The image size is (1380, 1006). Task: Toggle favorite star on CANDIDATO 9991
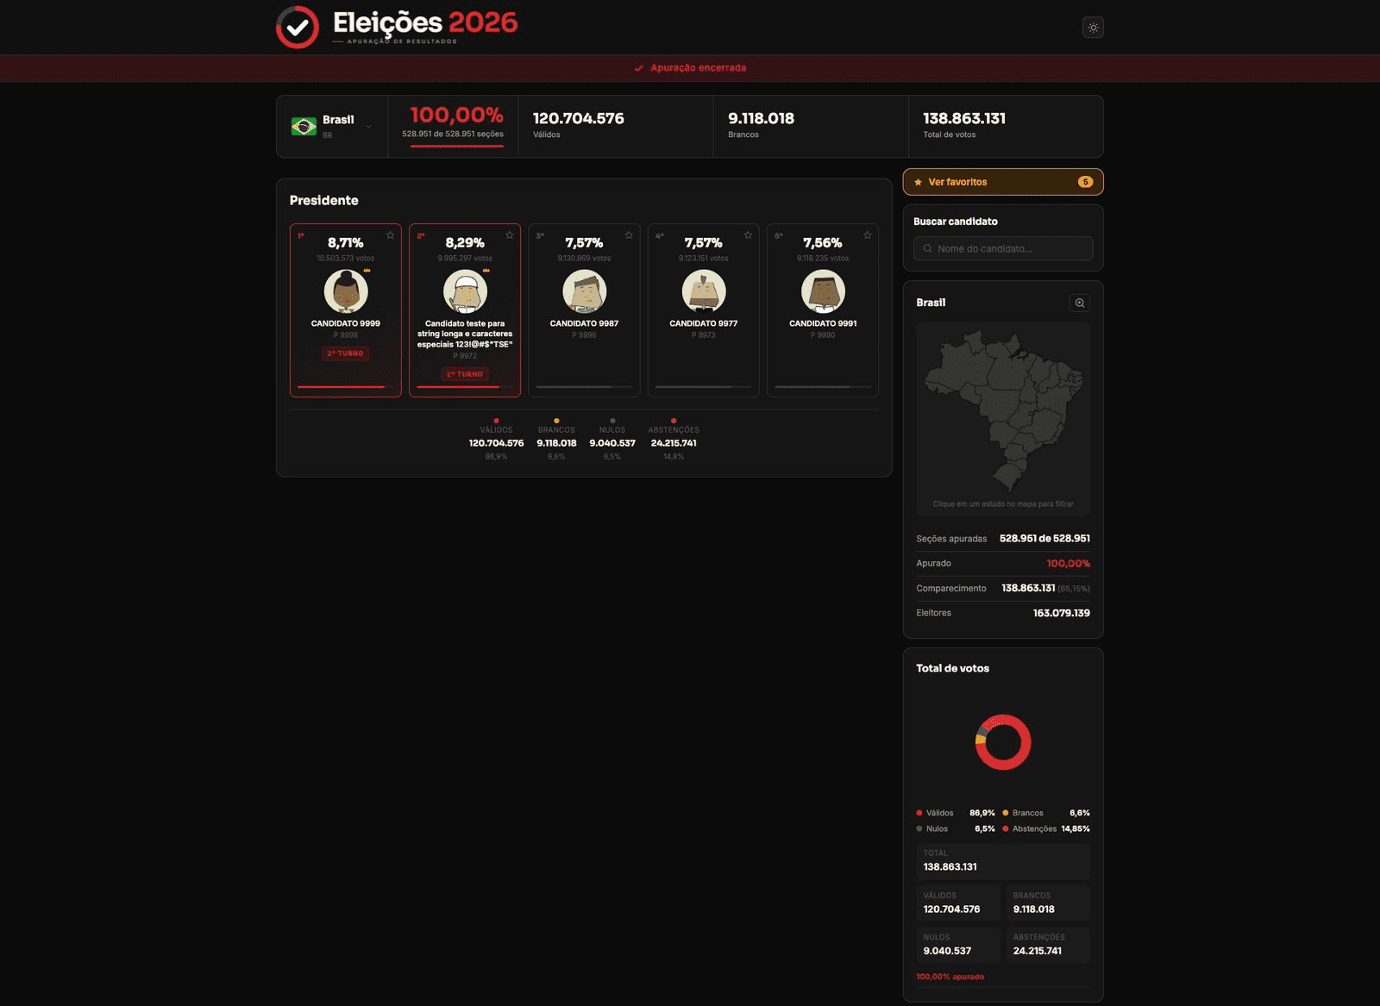(x=868, y=235)
